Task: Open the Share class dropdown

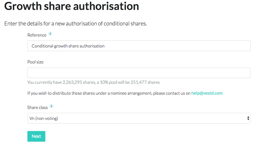Action: (x=139, y=118)
